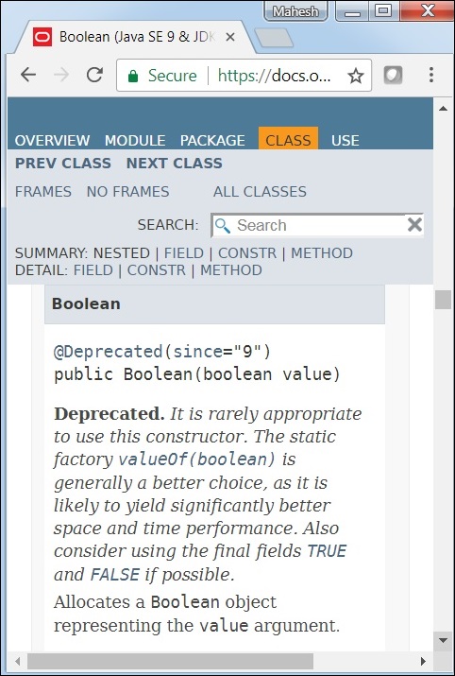
Task: Open the OVERVIEW navigation item
Action: coord(52,141)
